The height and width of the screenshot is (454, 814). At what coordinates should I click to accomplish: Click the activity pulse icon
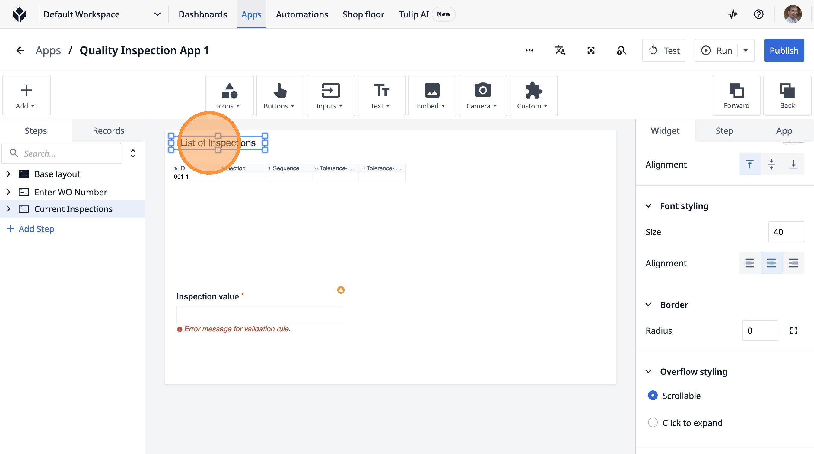pos(733,14)
